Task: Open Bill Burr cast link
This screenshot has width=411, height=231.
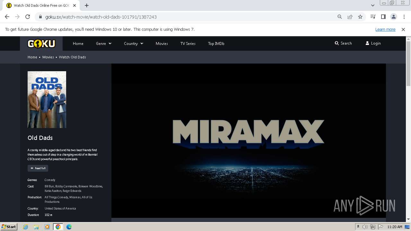Action: 49,186
